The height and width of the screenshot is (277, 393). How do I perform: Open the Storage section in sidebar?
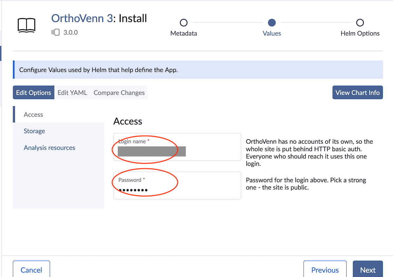click(59, 131)
